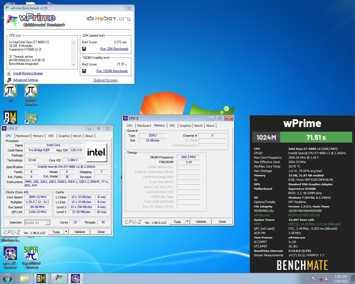Open the 33I desktop shortcut
Screen dimensions: 355x284
[10, 93]
